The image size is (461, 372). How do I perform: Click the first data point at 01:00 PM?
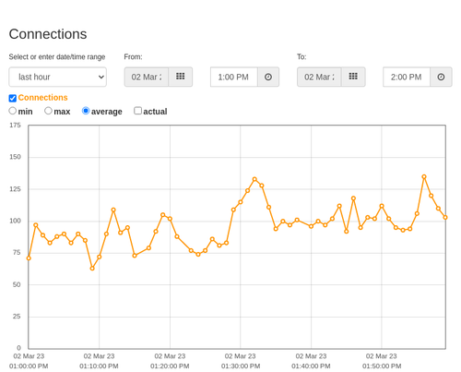click(29, 258)
